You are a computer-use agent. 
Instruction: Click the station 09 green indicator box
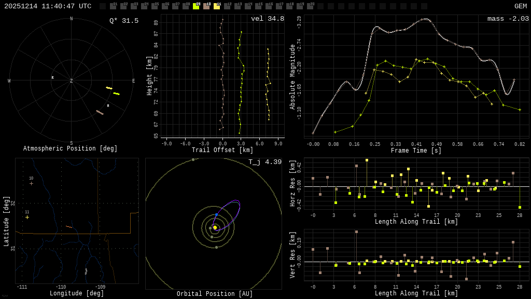(x=196, y=6)
